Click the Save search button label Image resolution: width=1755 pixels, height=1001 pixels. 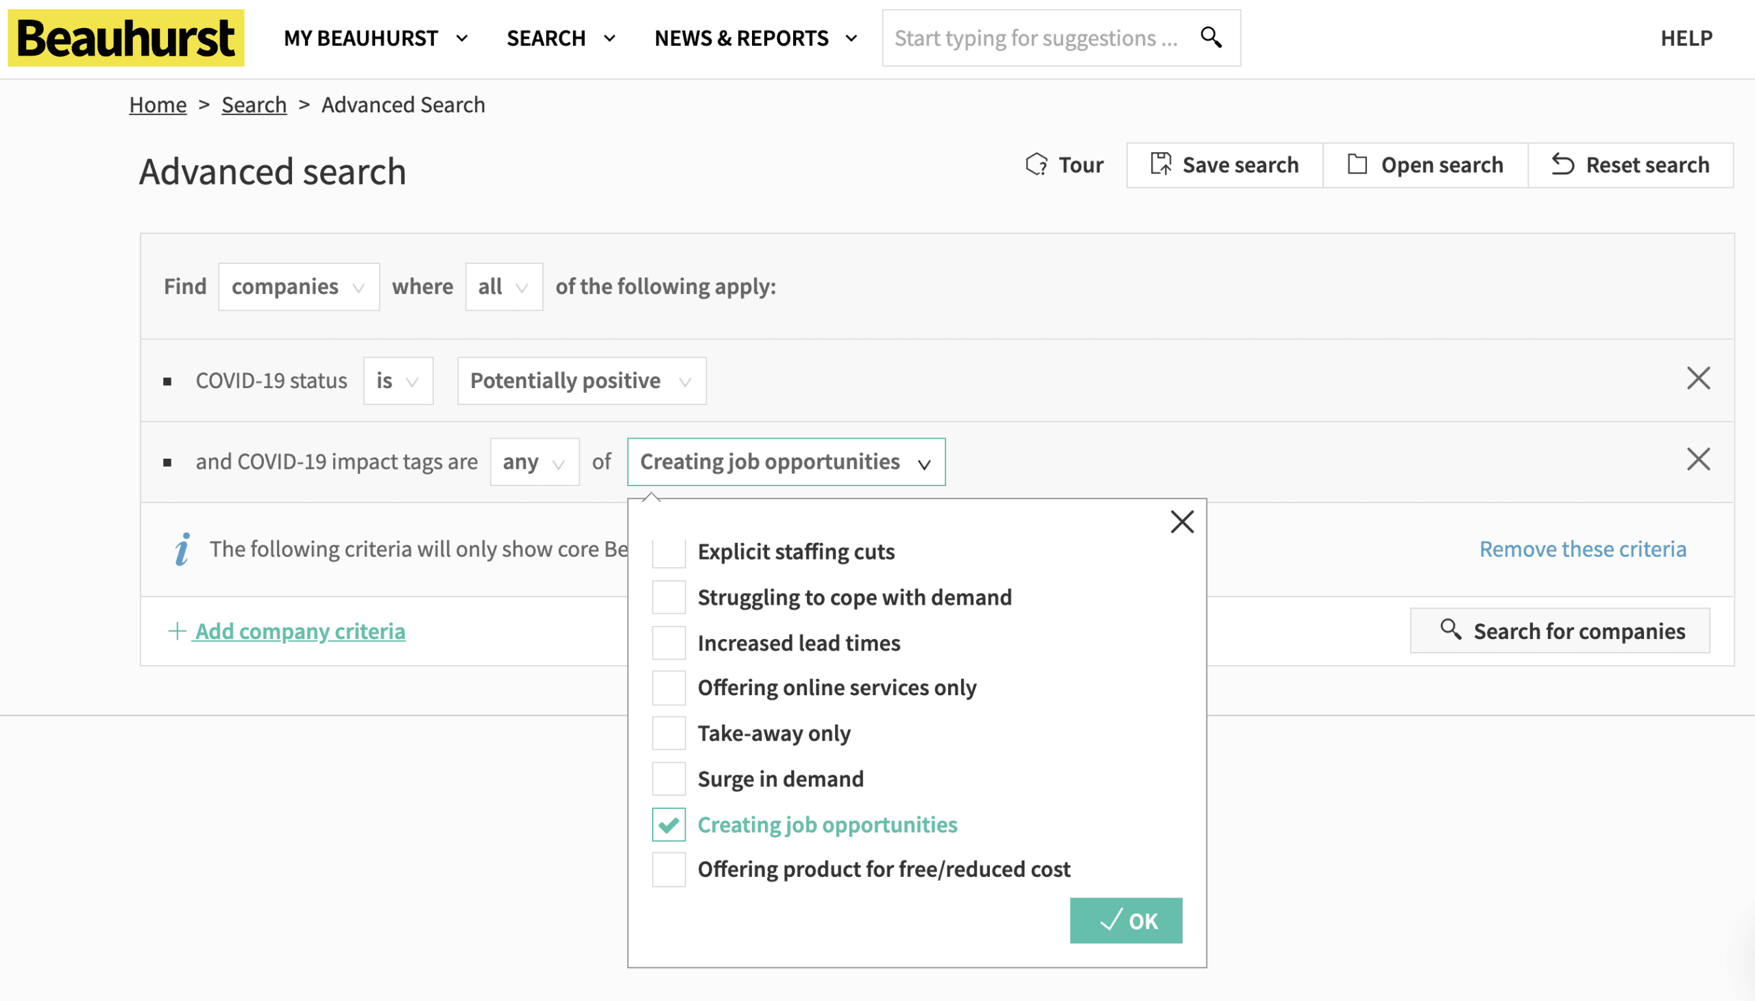[1240, 165]
